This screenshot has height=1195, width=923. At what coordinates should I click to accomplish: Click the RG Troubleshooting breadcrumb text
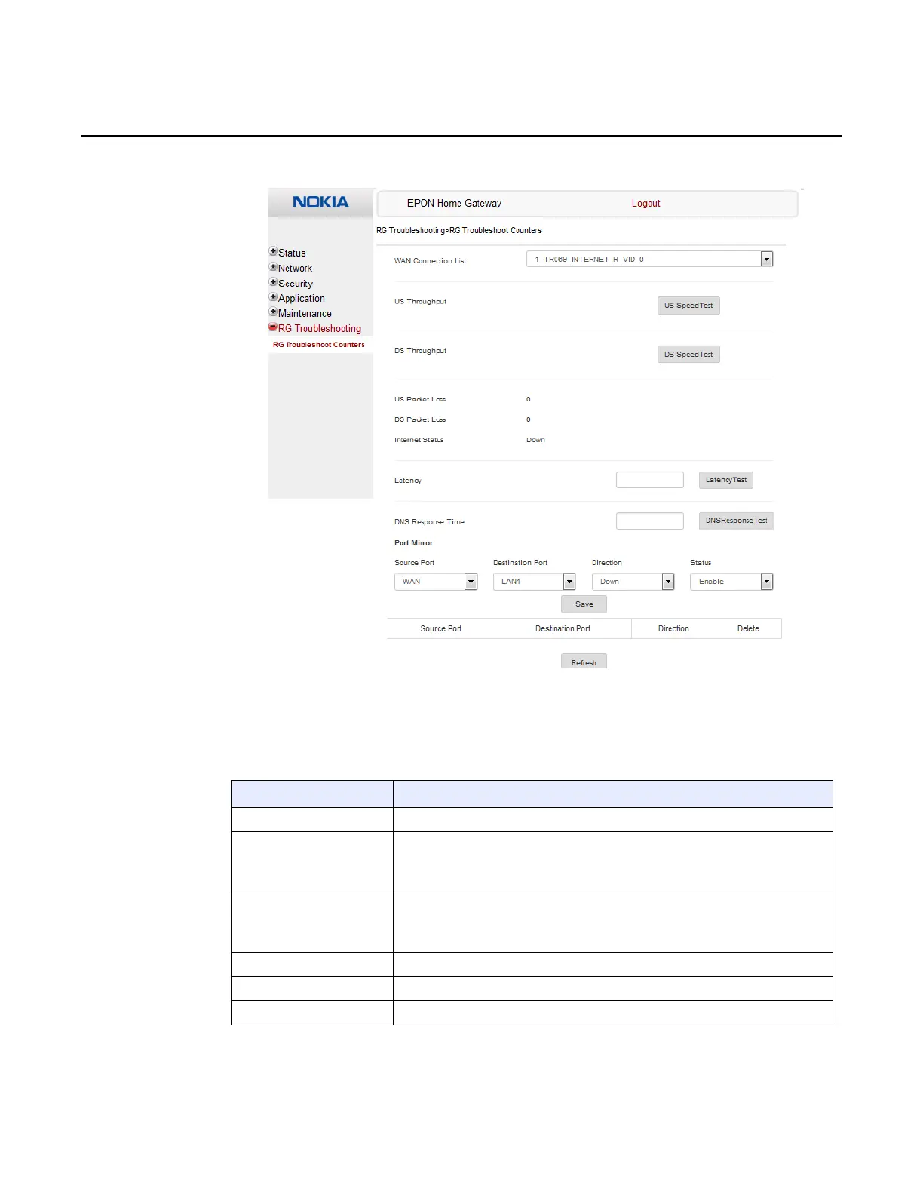click(x=411, y=231)
